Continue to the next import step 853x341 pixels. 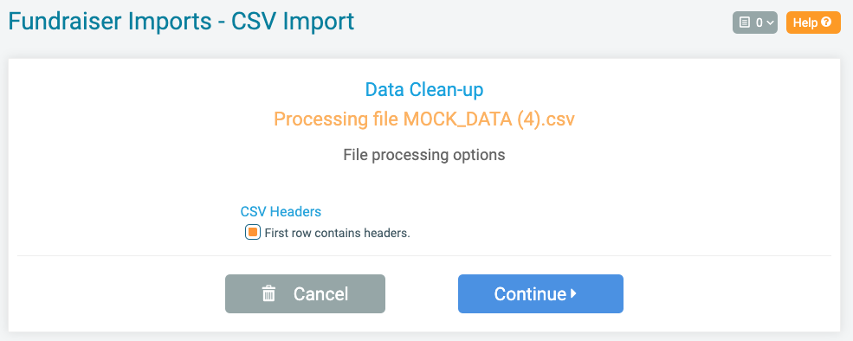(540, 293)
